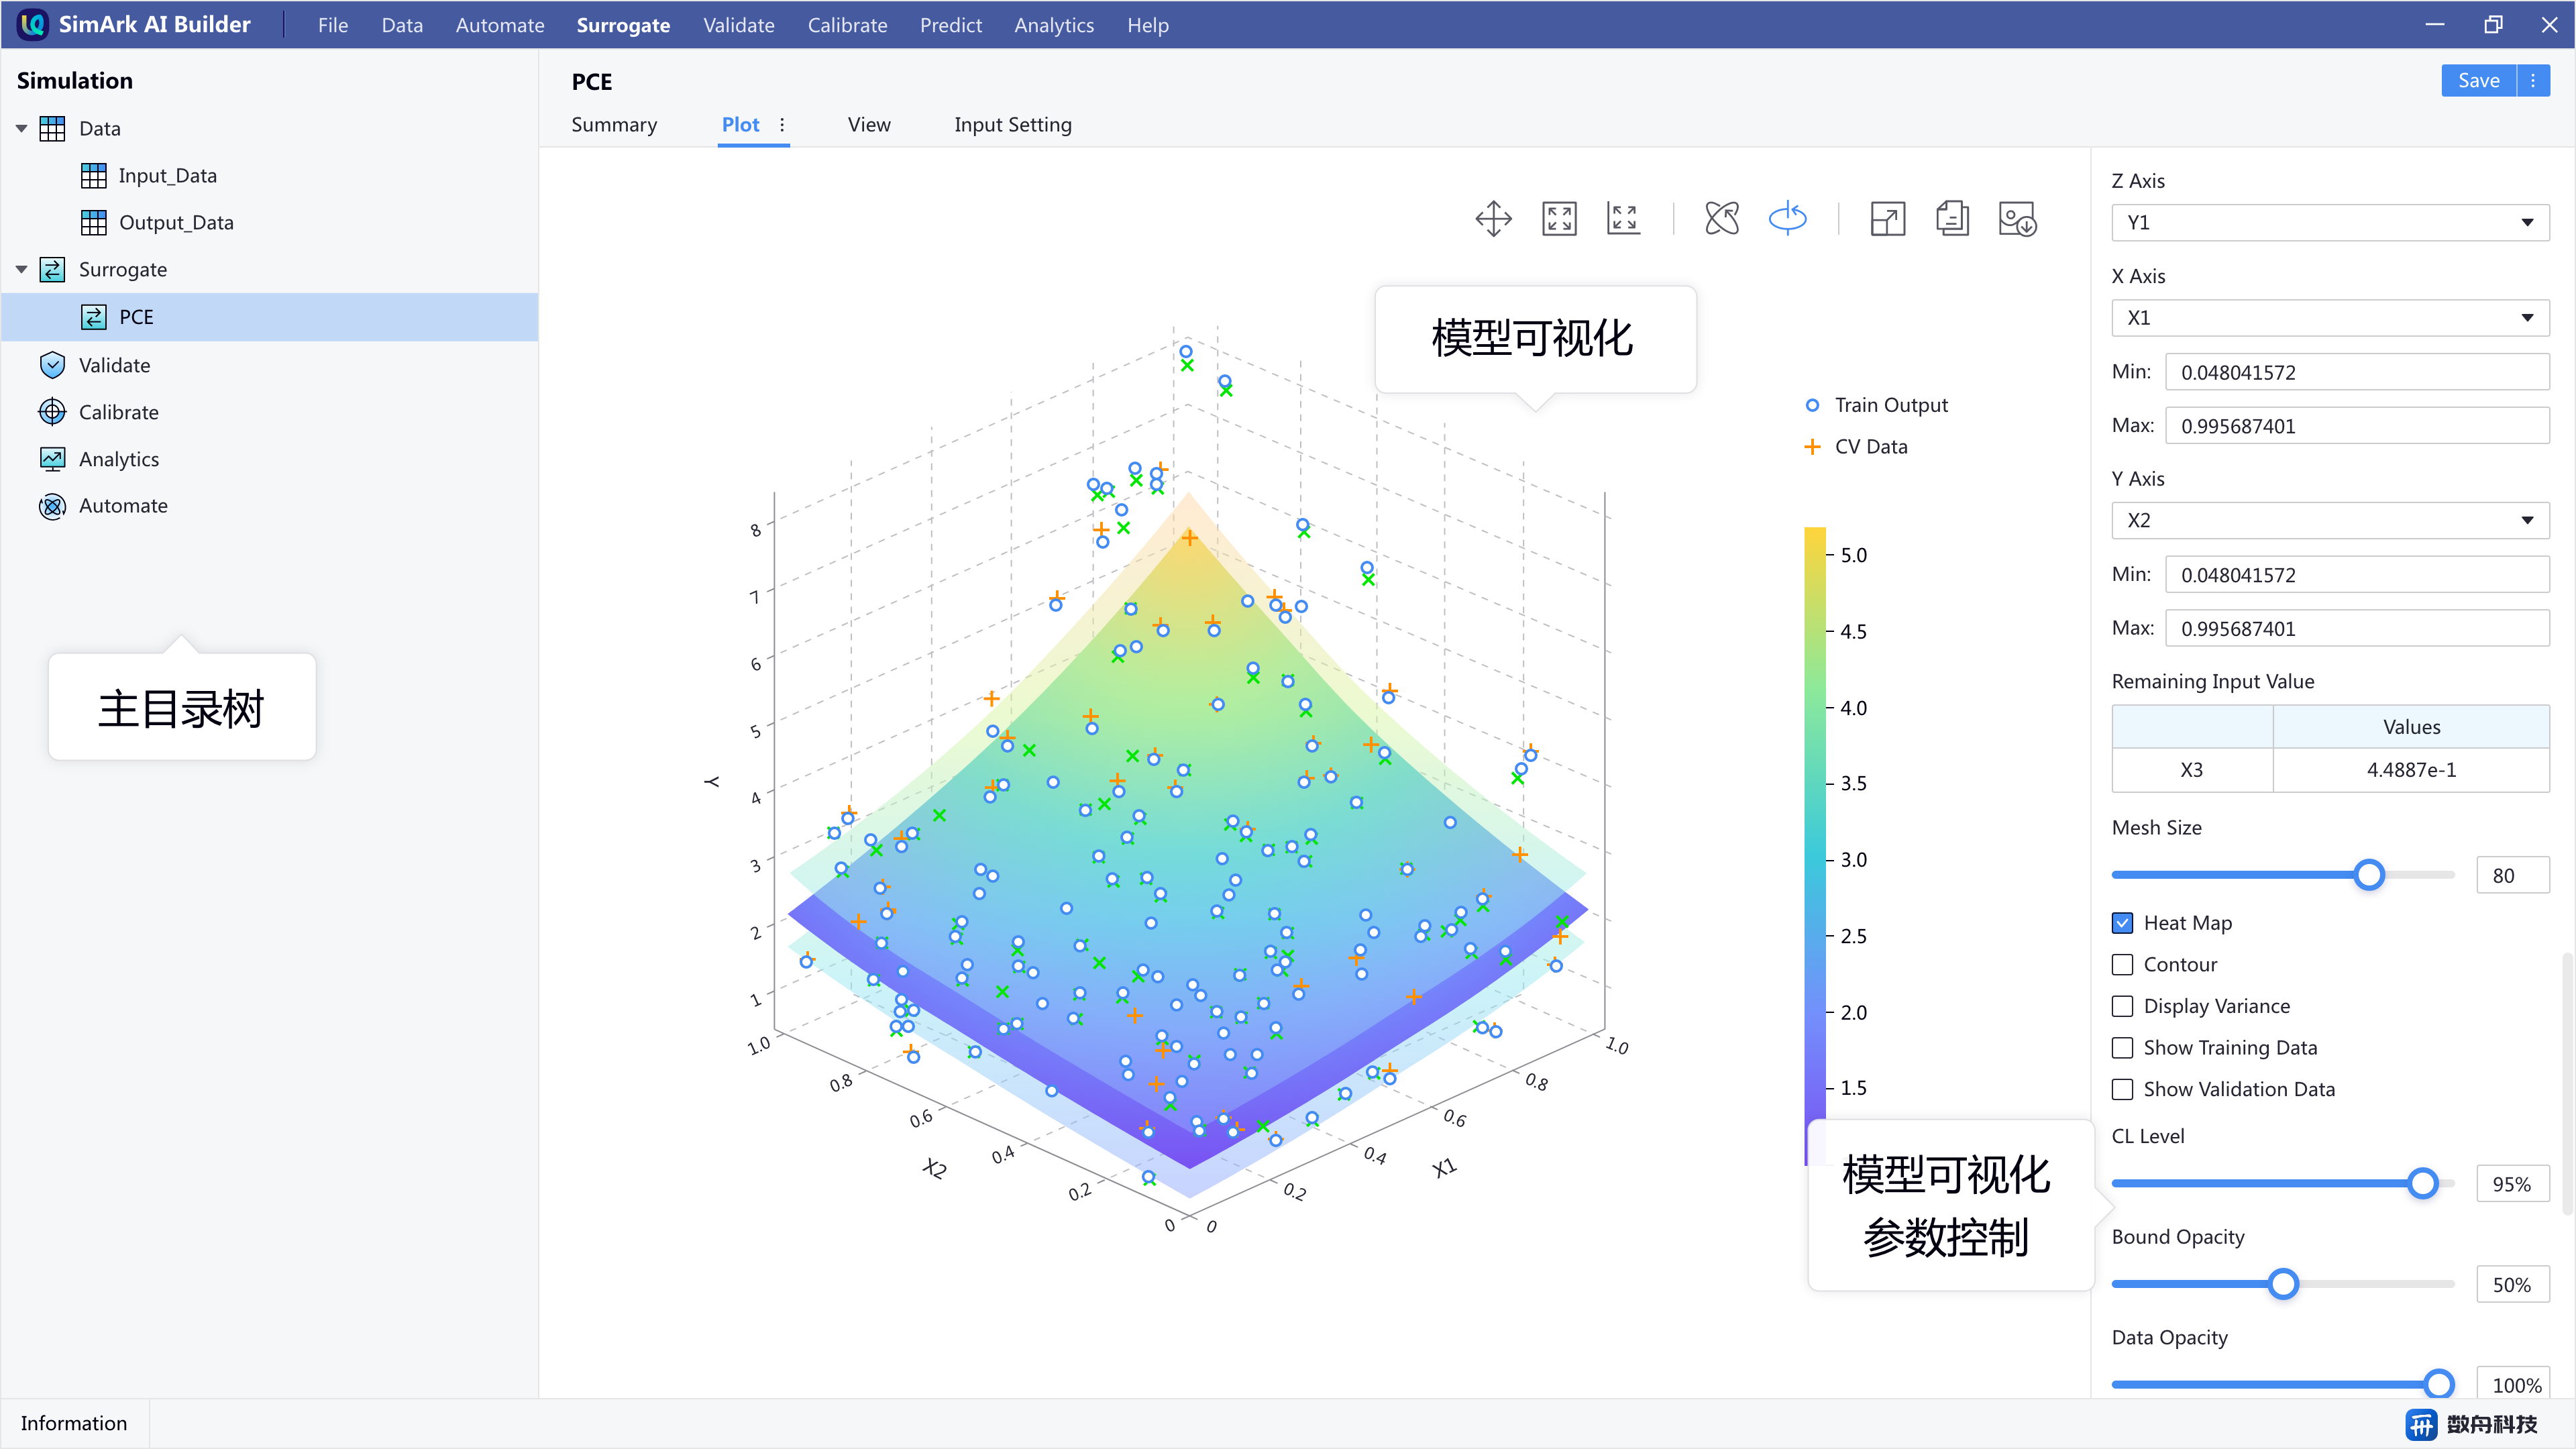Uncheck the Heat Map checkbox
The height and width of the screenshot is (1449, 2576).
pos(2122,923)
